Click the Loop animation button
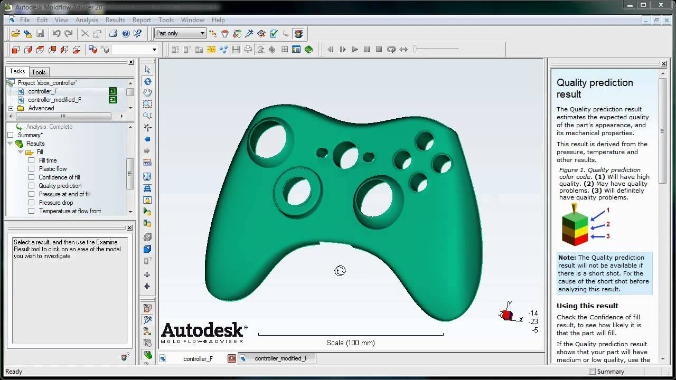 pyautogui.click(x=391, y=50)
